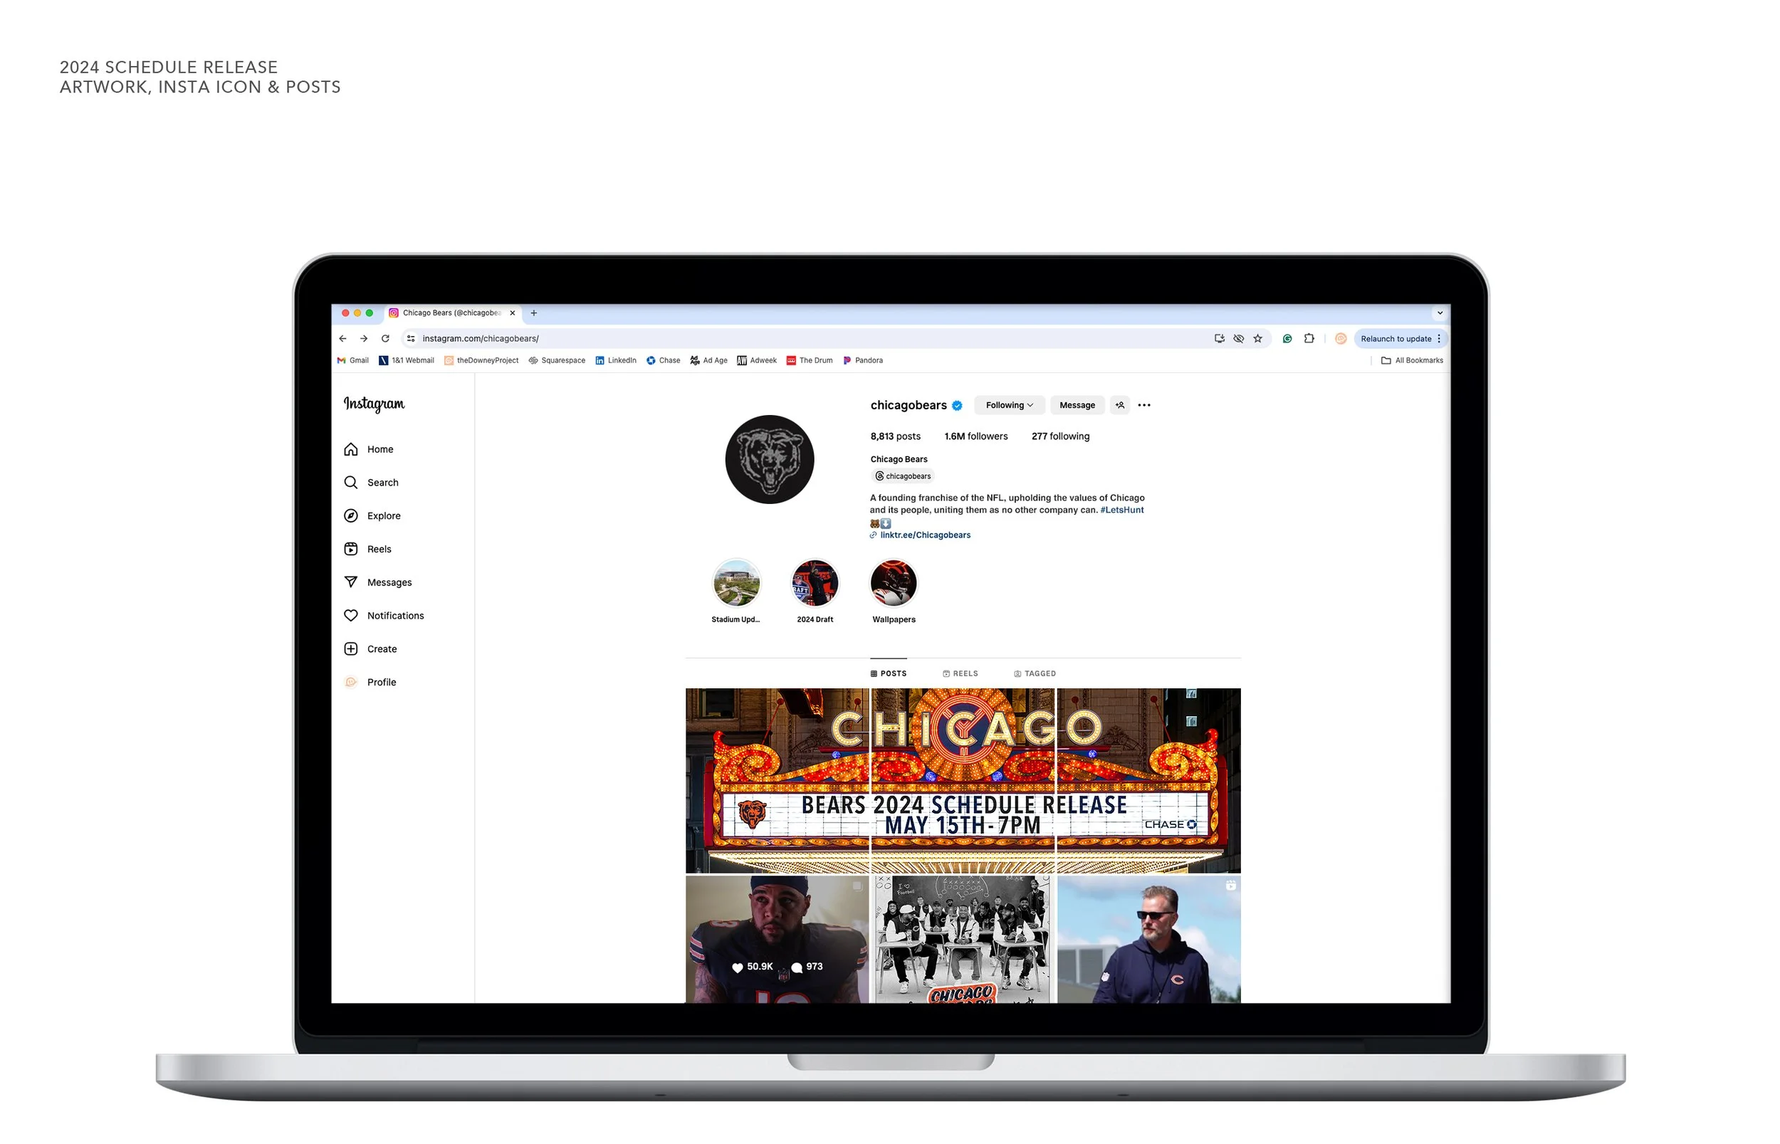1780x1144 pixels.
Task: Click the Message button
Action: [1077, 406]
